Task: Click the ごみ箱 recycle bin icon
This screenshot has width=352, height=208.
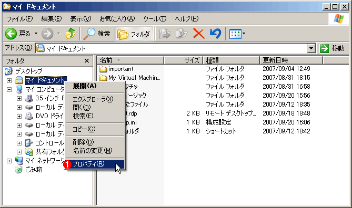Action: tap(18, 170)
